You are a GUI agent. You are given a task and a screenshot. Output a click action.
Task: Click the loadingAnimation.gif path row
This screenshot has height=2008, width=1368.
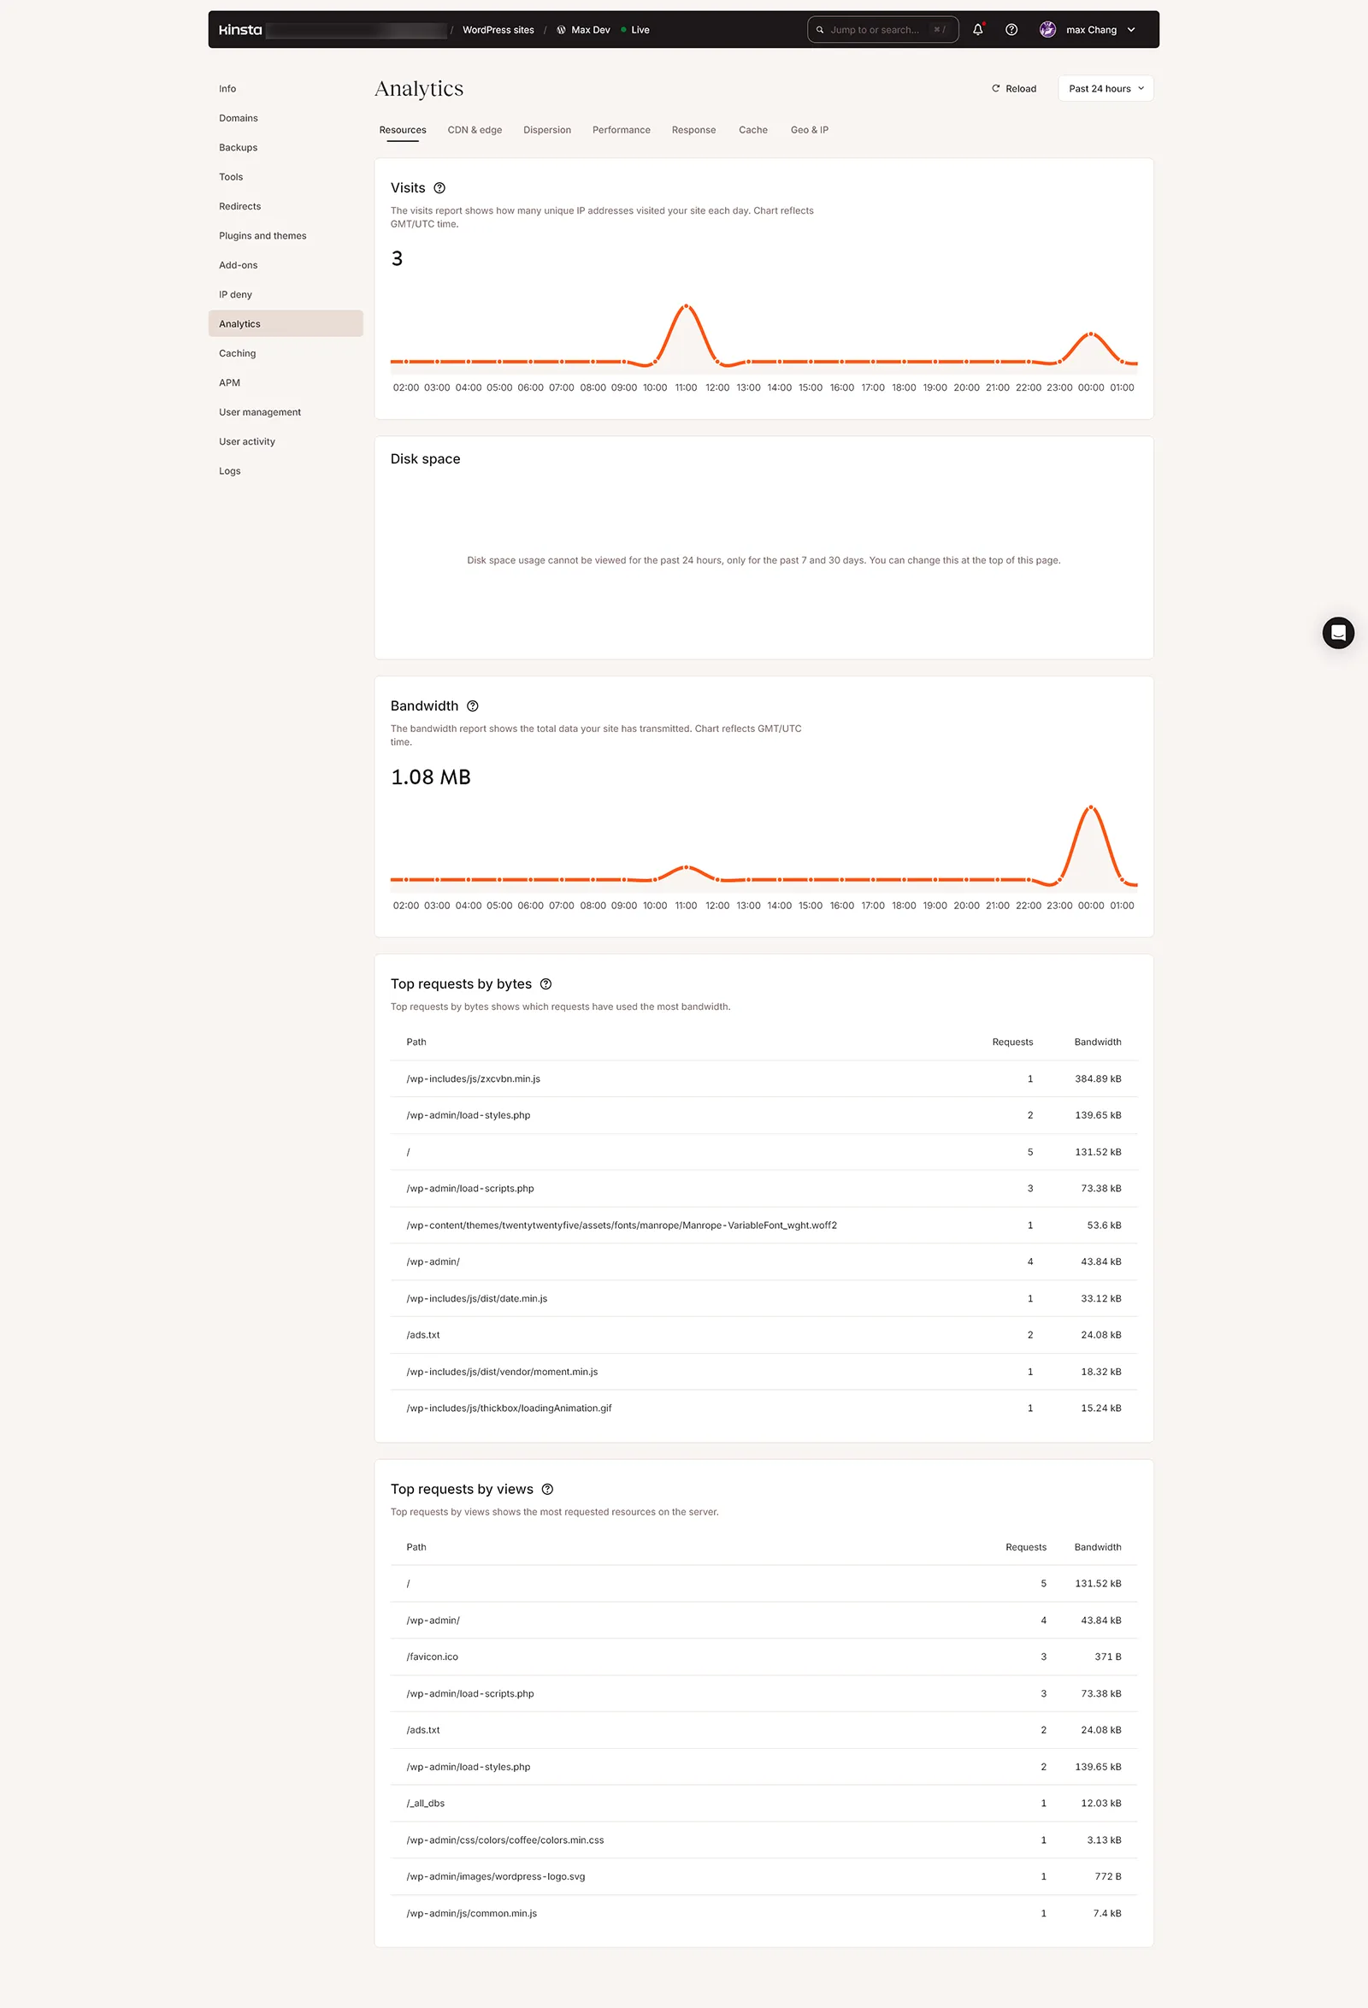click(x=764, y=1408)
